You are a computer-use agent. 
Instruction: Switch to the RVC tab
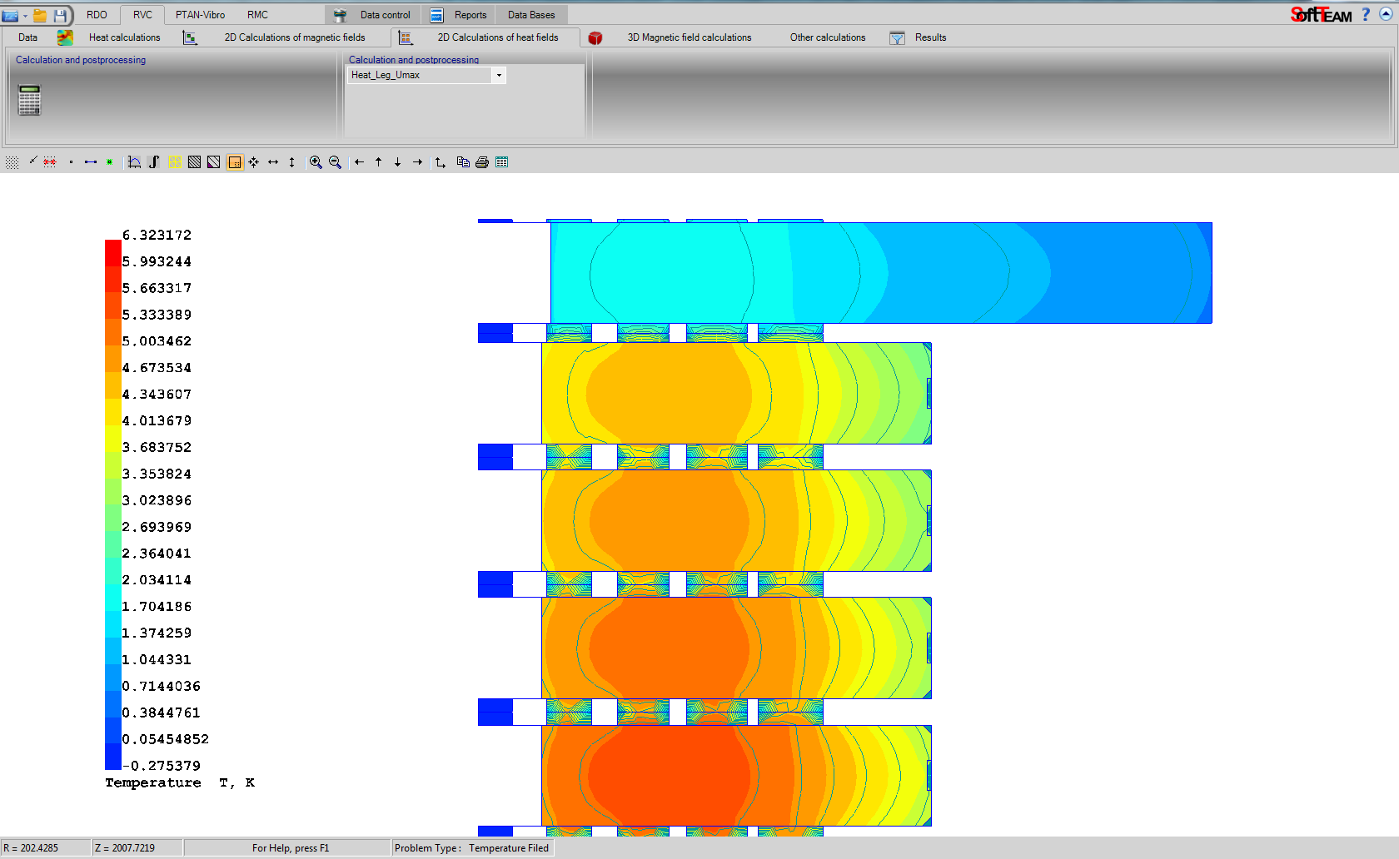pyautogui.click(x=142, y=15)
